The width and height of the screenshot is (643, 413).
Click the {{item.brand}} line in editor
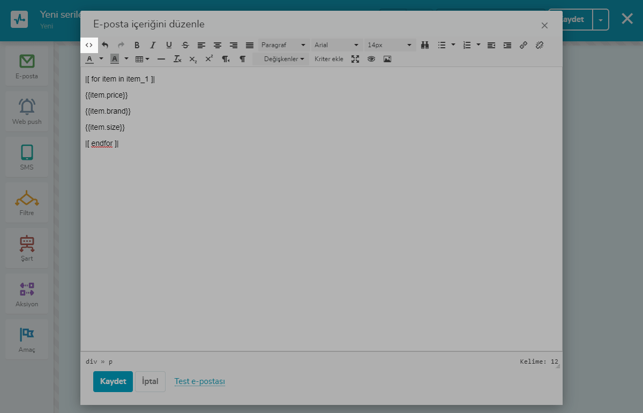[108, 111]
